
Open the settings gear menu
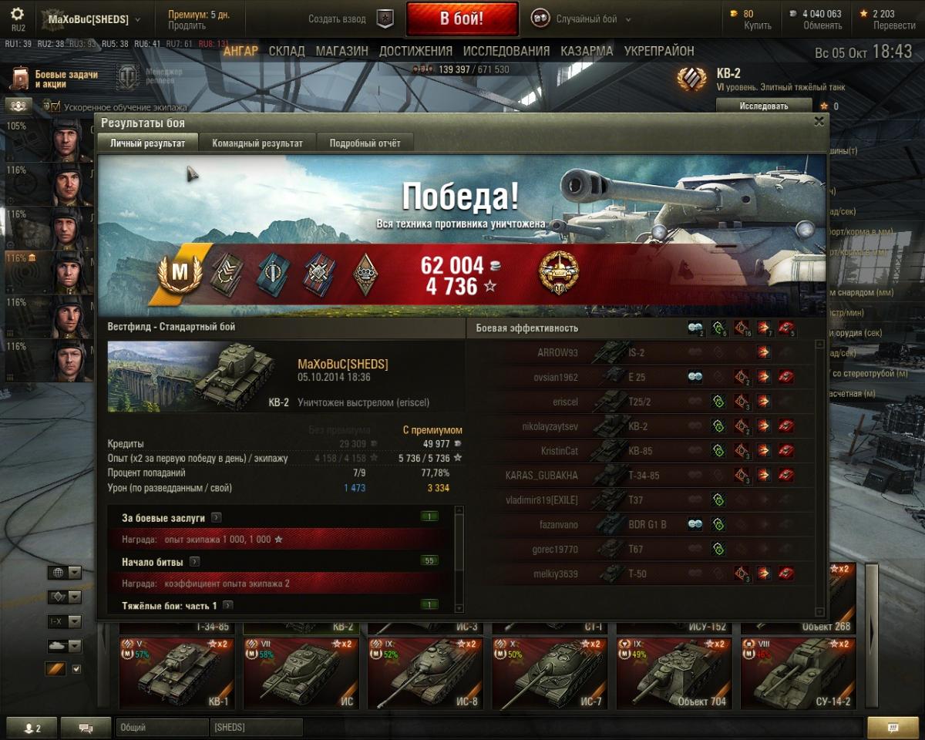point(18,15)
